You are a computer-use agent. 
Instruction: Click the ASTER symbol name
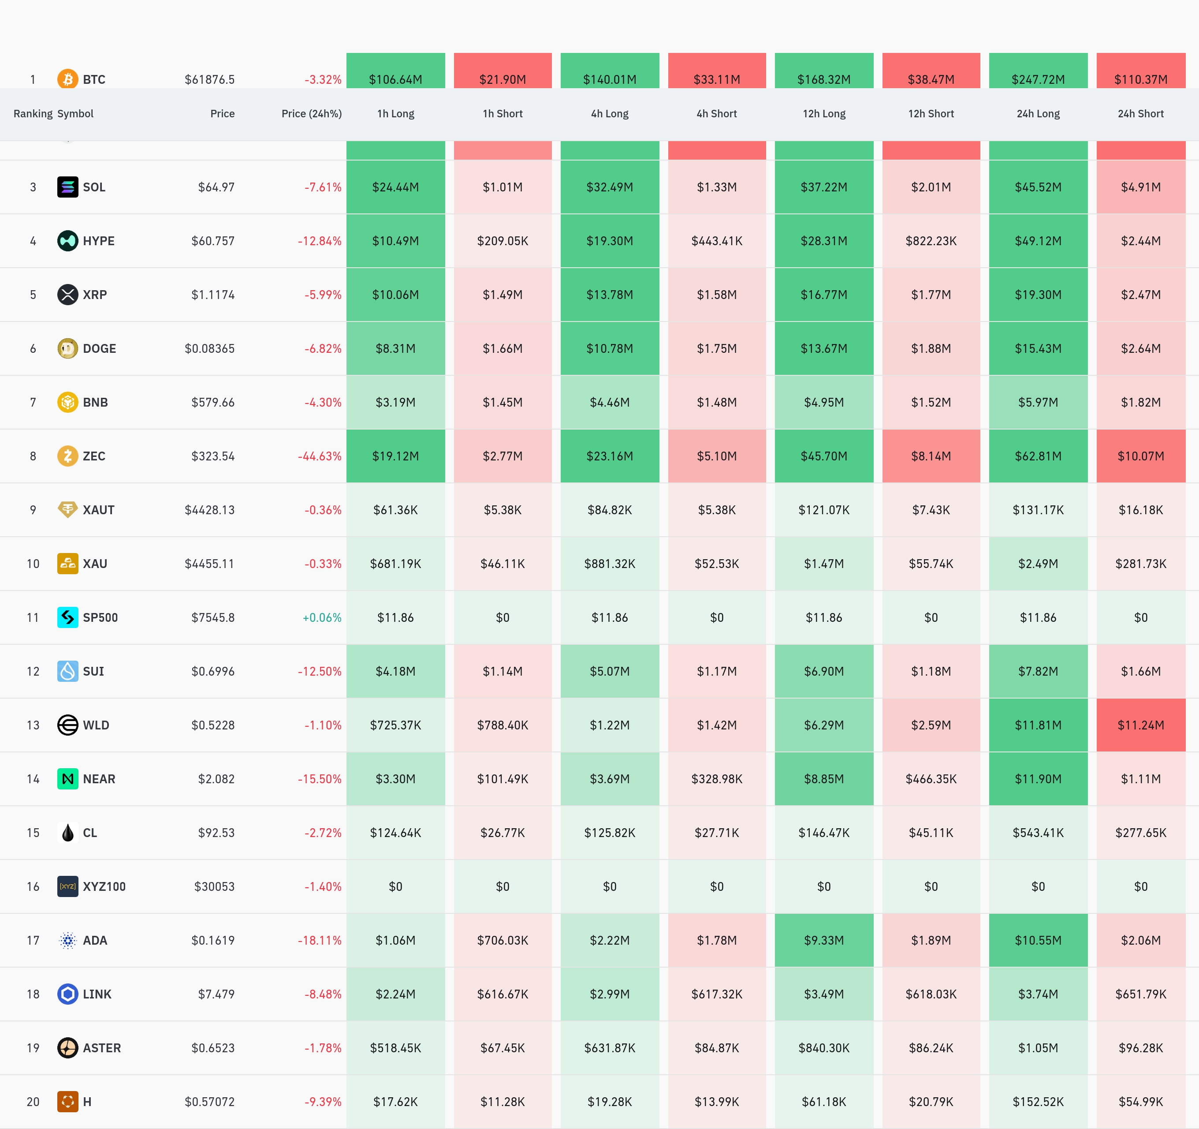click(102, 1047)
